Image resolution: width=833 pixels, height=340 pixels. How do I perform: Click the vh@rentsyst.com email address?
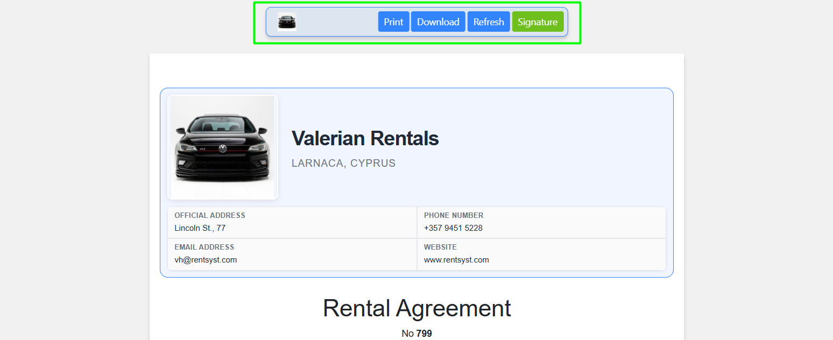[x=206, y=260]
